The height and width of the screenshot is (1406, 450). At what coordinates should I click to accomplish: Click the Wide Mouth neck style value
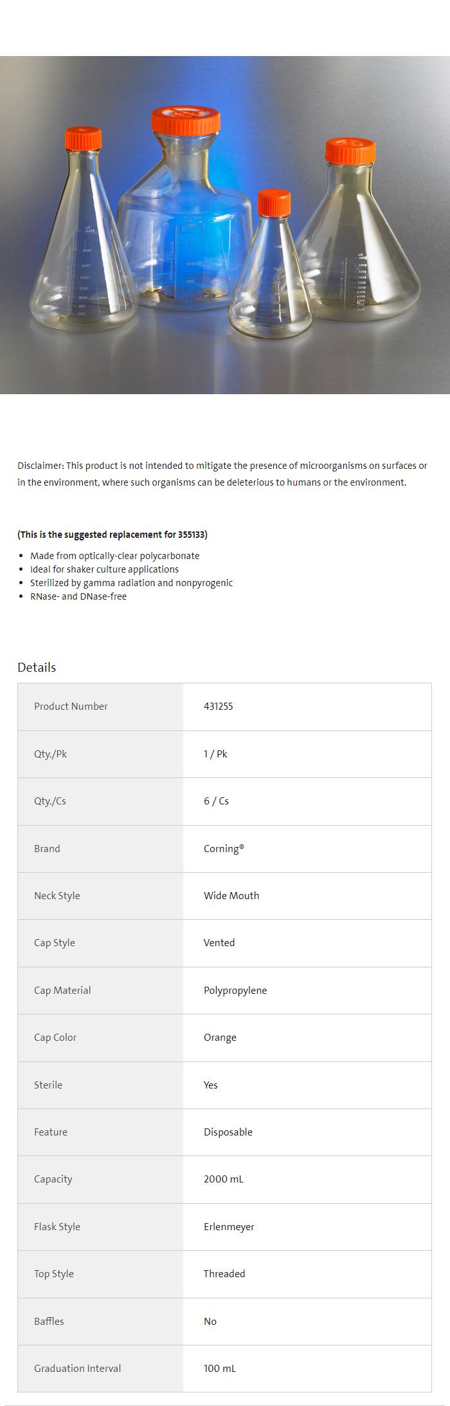tap(231, 896)
